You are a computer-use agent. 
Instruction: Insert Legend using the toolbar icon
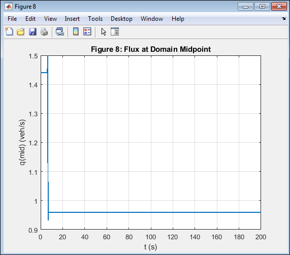tap(87, 31)
